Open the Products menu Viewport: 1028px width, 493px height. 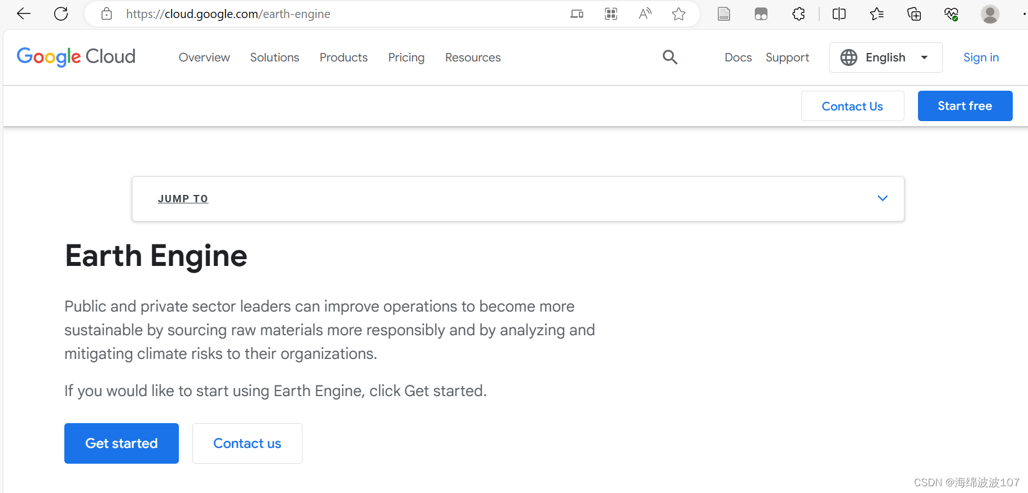click(x=344, y=57)
